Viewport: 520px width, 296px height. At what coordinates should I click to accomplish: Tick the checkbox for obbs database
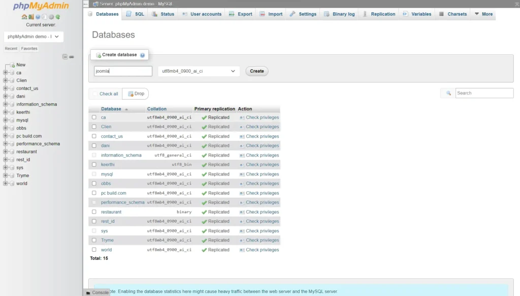coord(94,184)
